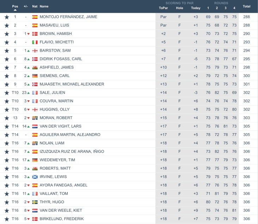Click the Today column header
This screenshot has width=258, height=224.
pyautogui.click(x=196, y=8)
